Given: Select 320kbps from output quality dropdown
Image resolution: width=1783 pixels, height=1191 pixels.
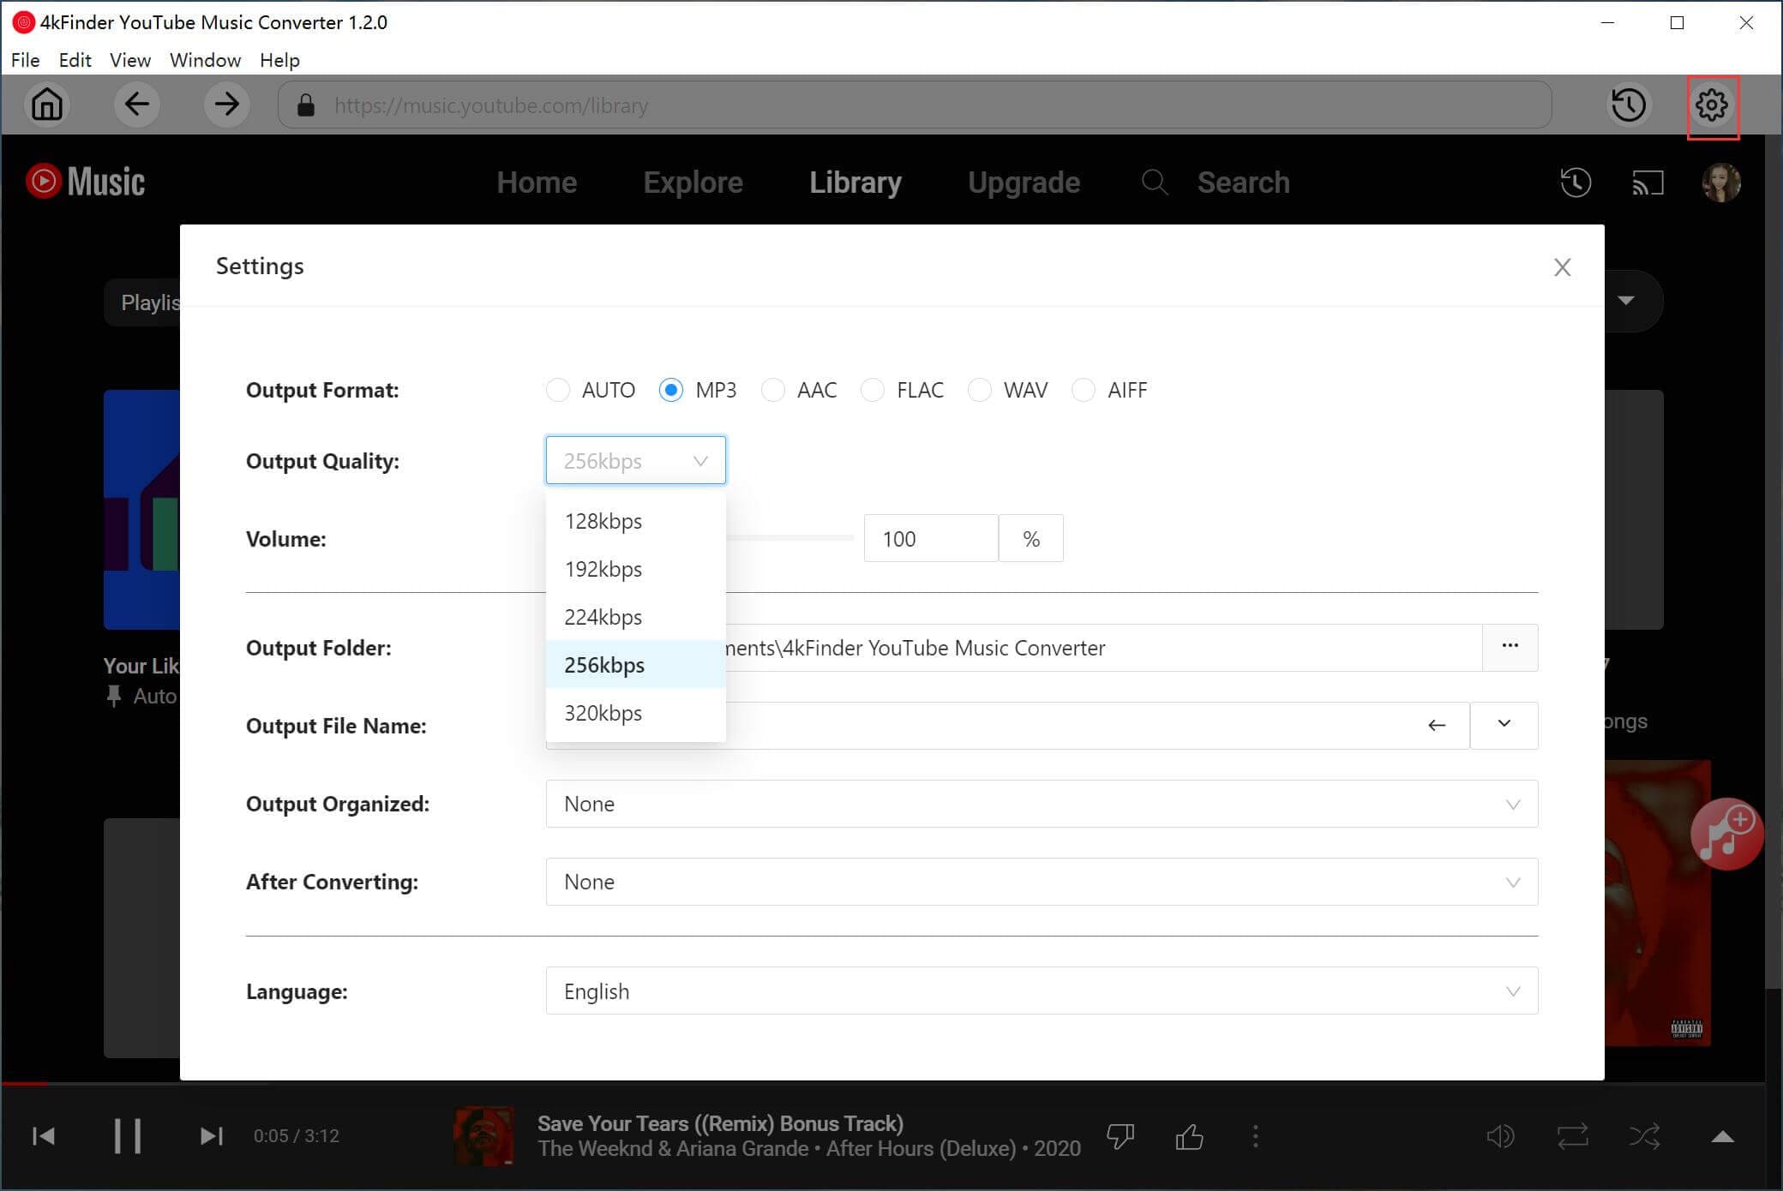Looking at the screenshot, I should [603, 713].
